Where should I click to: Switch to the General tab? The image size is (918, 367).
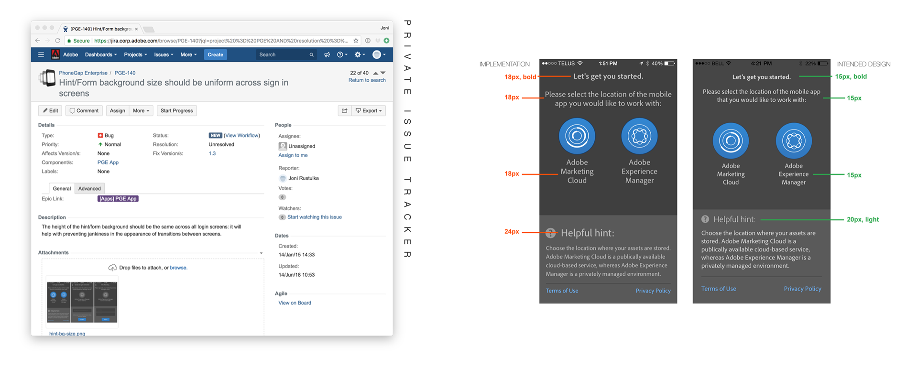[62, 188]
